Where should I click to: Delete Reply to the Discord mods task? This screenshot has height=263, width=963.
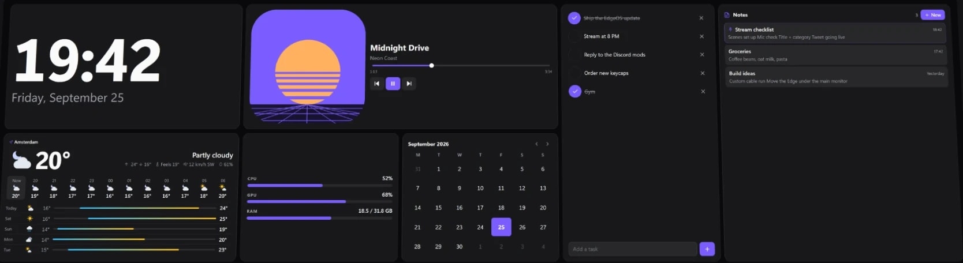click(x=702, y=55)
